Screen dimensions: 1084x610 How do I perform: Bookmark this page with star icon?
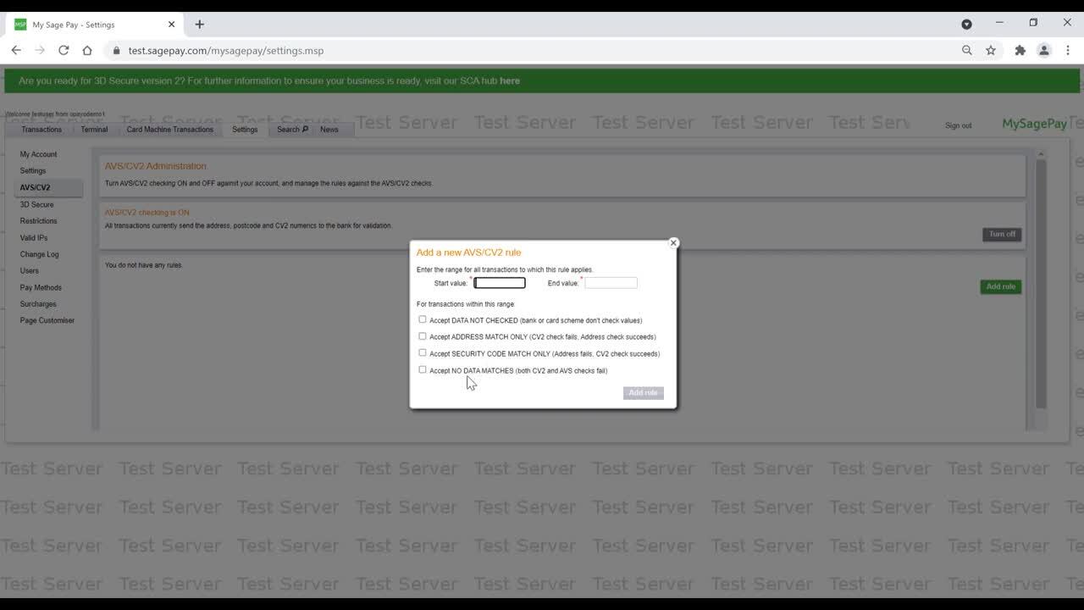991,51
